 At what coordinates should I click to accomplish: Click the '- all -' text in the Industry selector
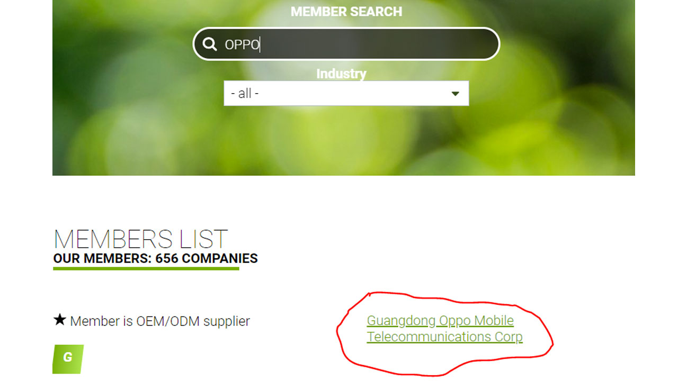245,94
